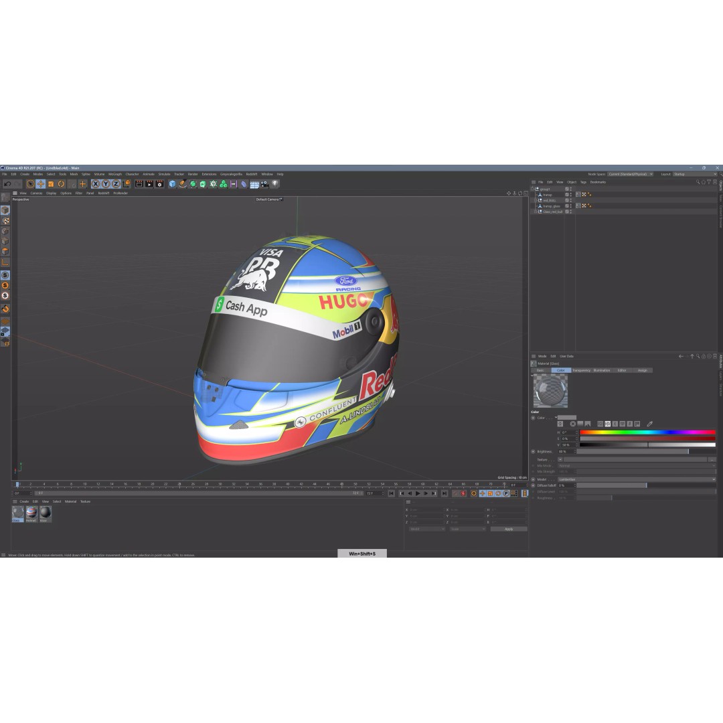Open viewport Cameras menu

(x=36, y=193)
